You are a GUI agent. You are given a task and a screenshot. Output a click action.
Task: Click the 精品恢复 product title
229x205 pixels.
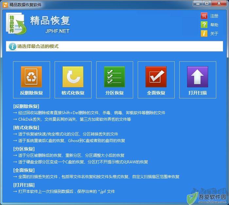pyautogui.click(x=50, y=20)
